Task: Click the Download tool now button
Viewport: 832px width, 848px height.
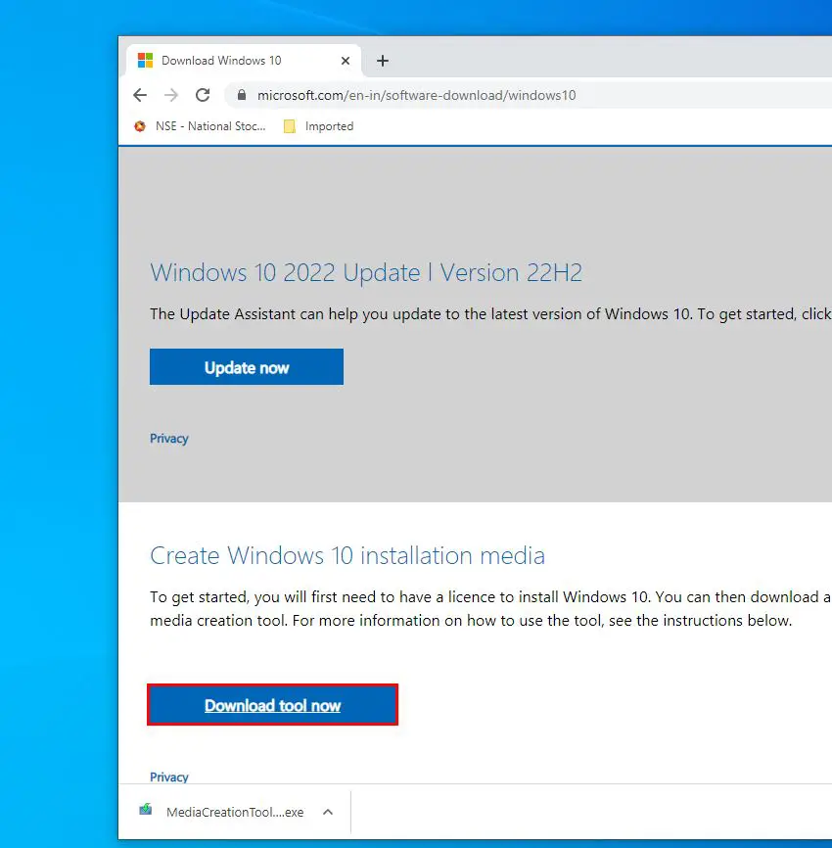Action: (x=272, y=705)
